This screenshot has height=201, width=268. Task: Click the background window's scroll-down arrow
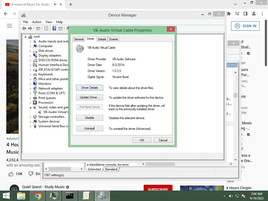coord(235,160)
